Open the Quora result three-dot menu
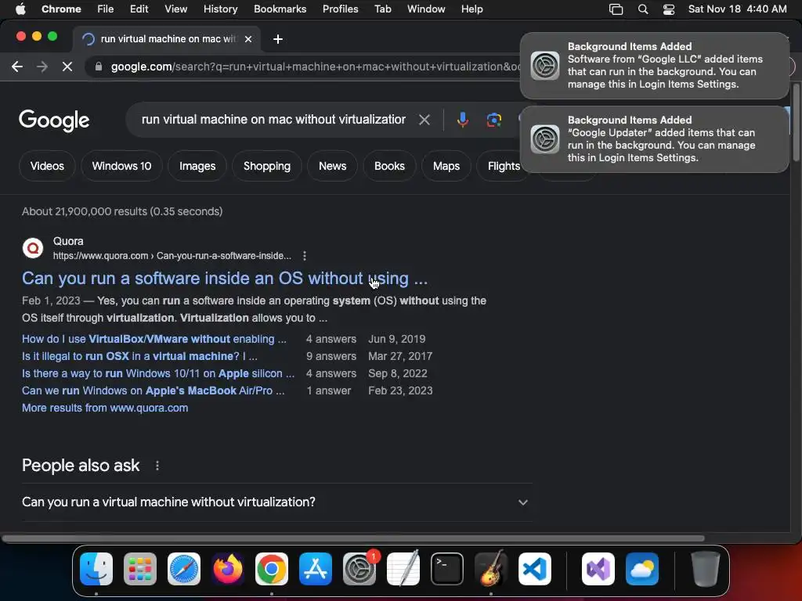Screen dimensions: 802x601 coord(305,256)
